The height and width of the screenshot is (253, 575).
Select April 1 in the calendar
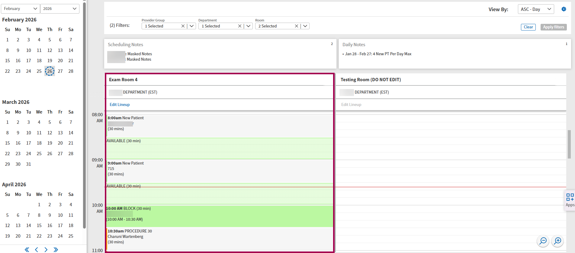click(39, 205)
